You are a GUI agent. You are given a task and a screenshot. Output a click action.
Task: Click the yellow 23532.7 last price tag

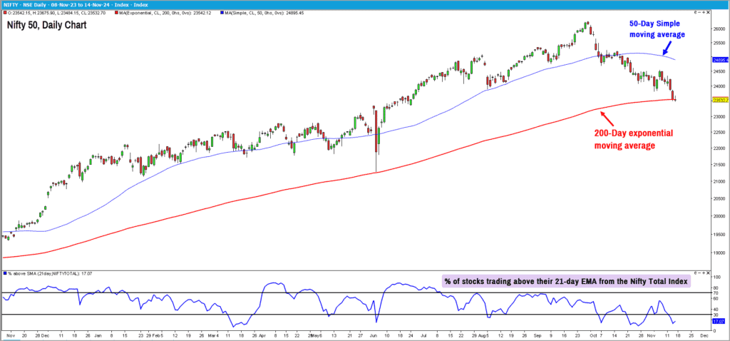[x=719, y=100]
